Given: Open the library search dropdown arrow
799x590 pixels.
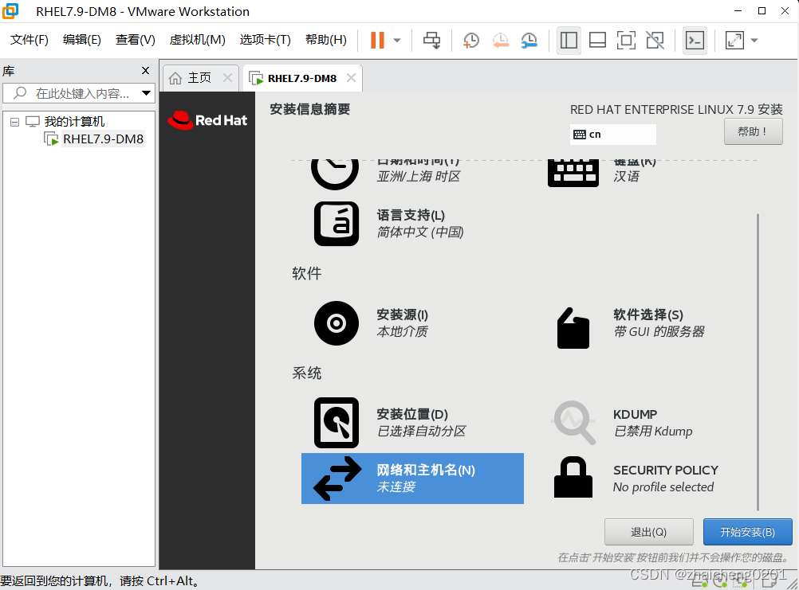Looking at the screenshot, I should pos(146,93).
